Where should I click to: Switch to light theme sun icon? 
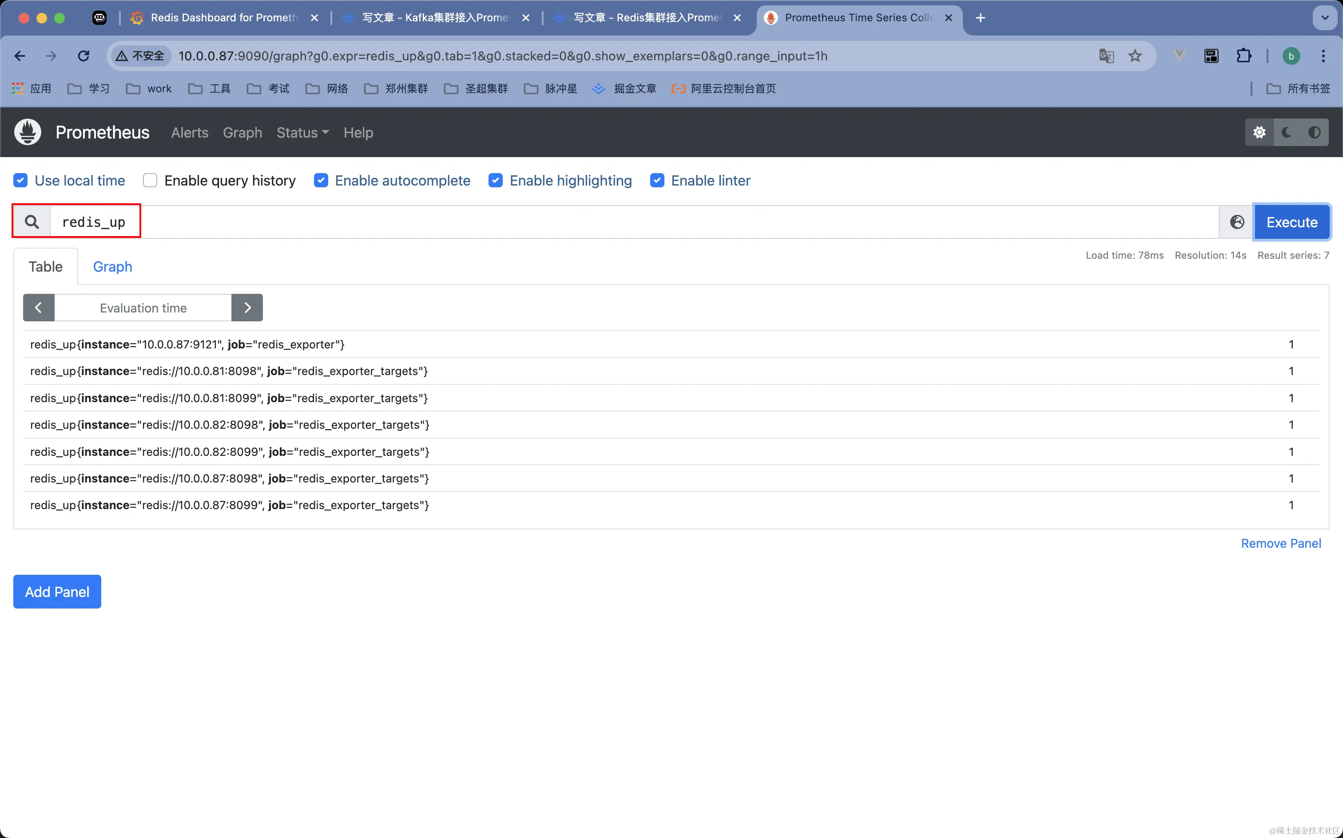click(1259, 132)
